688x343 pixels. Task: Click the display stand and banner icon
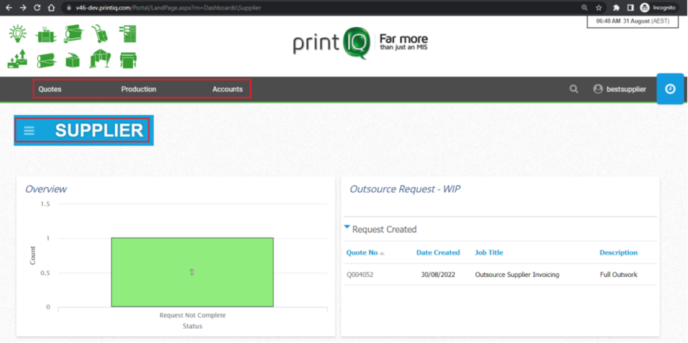[100, 59]
